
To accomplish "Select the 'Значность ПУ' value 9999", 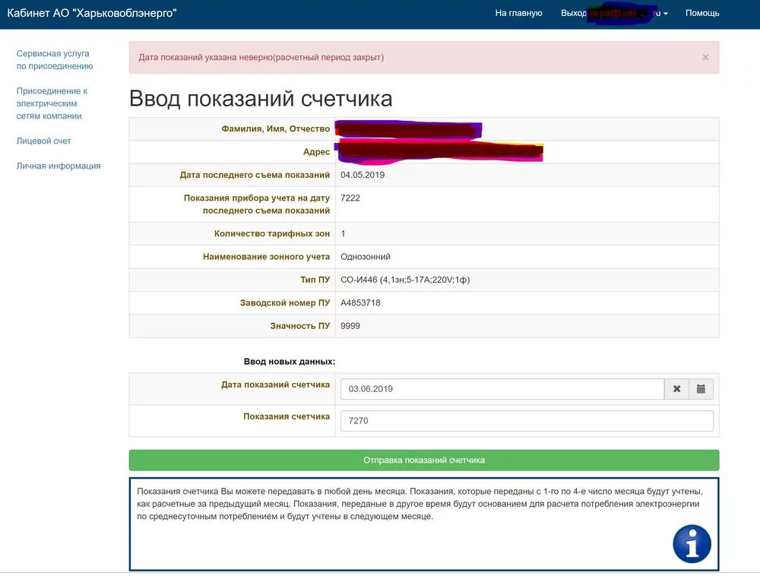I will pos(350,326).
